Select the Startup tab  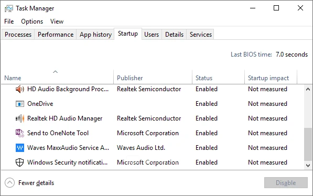[x=128, y=34]
